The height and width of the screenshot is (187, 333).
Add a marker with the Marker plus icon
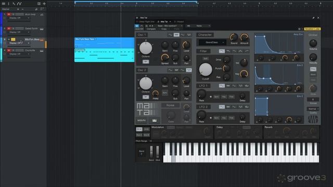click(18, 9)
